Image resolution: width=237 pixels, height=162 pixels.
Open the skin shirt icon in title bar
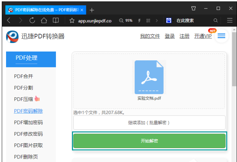point(194,8)
